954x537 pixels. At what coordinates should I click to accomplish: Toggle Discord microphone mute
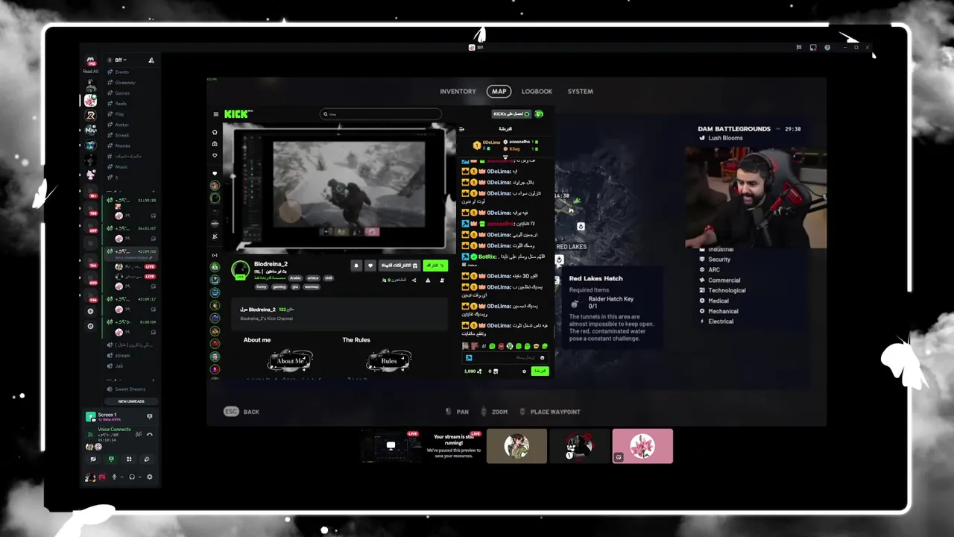(114, 477)
